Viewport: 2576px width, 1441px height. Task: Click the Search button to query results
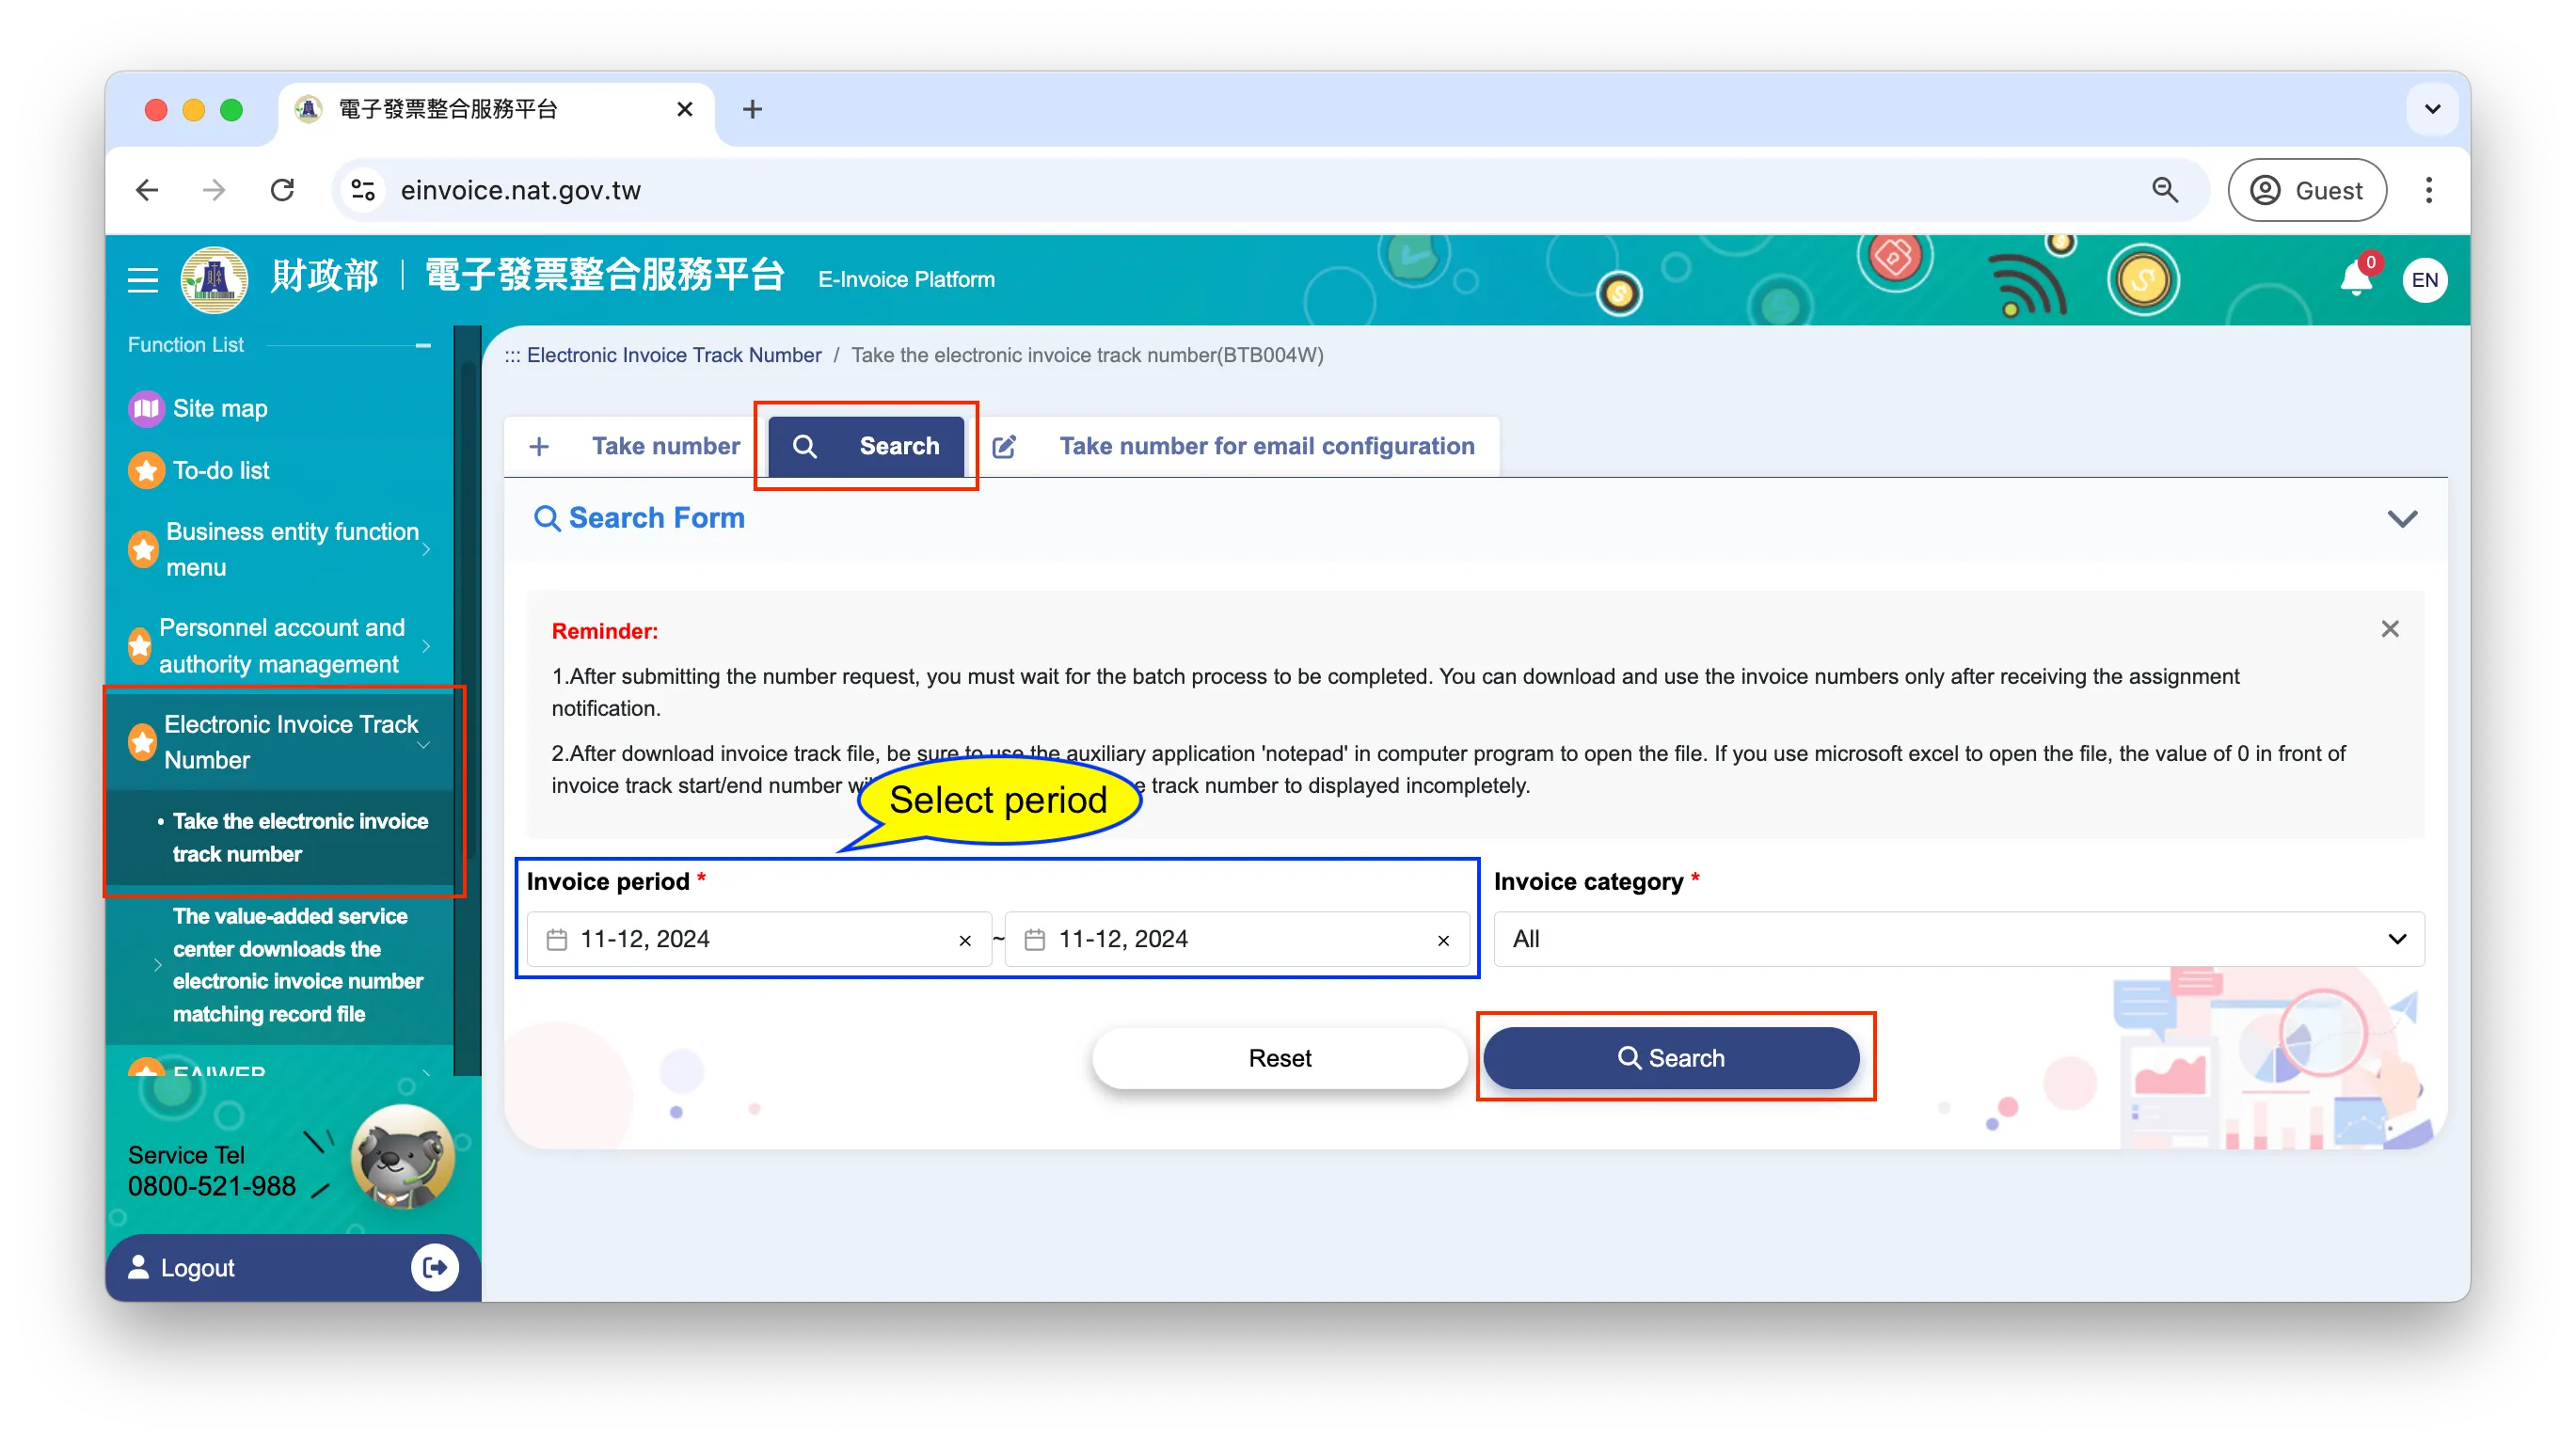[x=1668, y=1057]
